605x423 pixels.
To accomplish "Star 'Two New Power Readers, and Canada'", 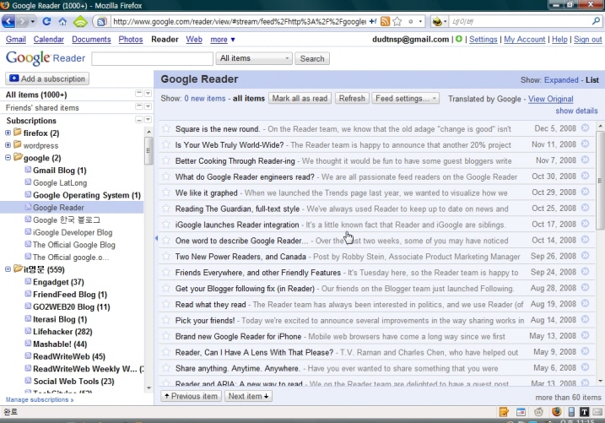I will click(x=166, y=256).
